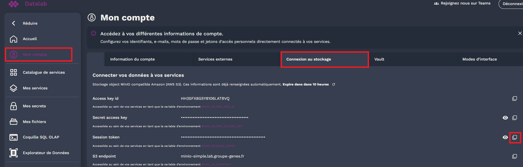Viewport: 523px width, 167px height.
Task: Open Mes secrets in sidebar
Action: coord(34,106)
